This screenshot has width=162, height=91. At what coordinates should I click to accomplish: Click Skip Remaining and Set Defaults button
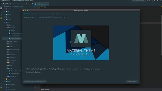pos(35,82)
